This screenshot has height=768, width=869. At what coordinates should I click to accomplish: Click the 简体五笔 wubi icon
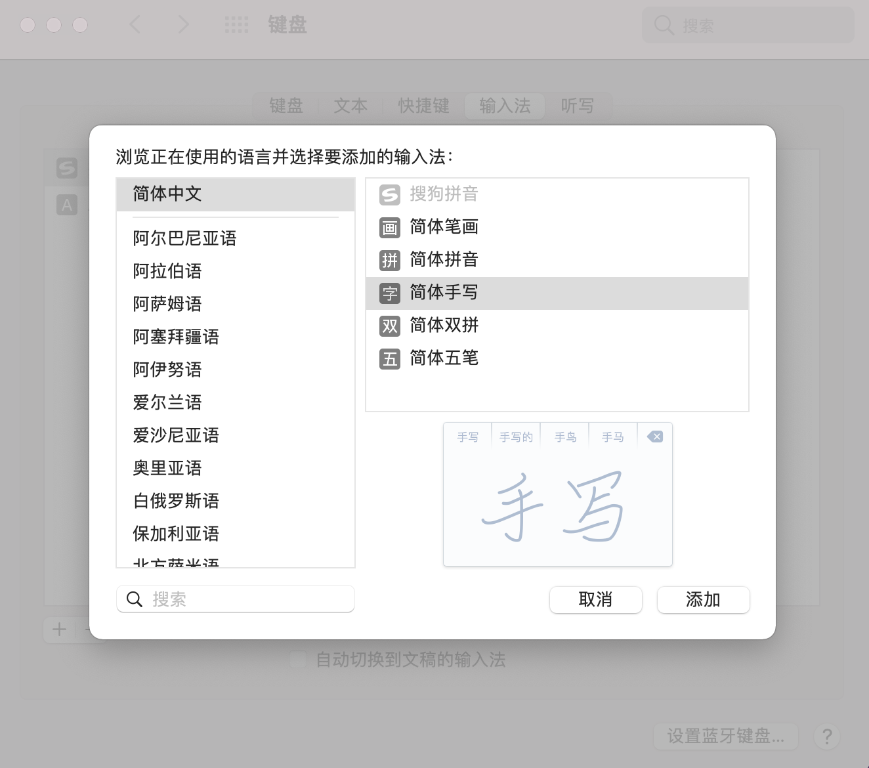[x=390, y=359]
